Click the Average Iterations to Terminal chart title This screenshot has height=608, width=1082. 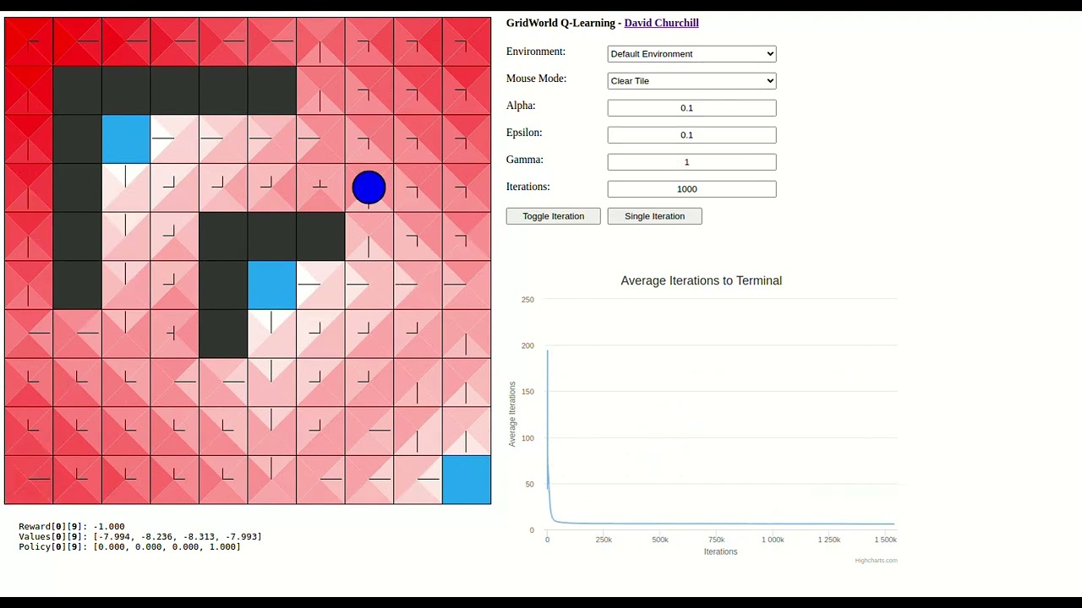click(x=701, y=280)
